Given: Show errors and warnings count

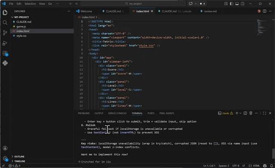Looking at the screenshot, I should pos(15,165).
